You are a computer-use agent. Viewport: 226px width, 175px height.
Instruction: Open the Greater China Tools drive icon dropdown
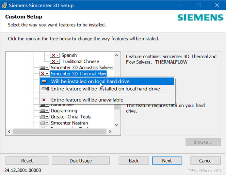tap(44, 117)
